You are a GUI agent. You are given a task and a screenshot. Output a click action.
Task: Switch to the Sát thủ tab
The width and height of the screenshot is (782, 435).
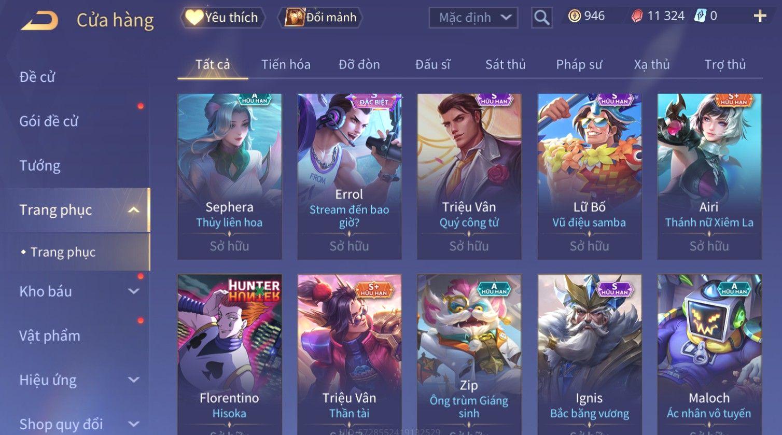pos(505,64)
